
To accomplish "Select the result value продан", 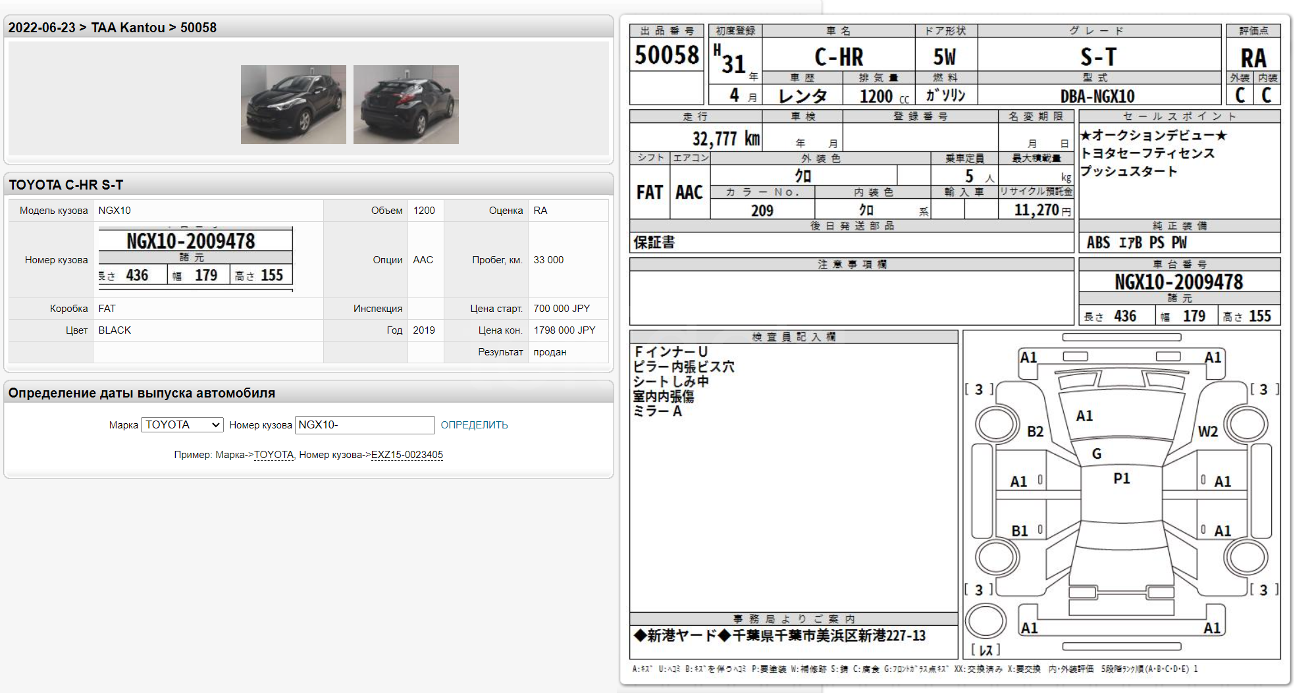I will (550, 352).
